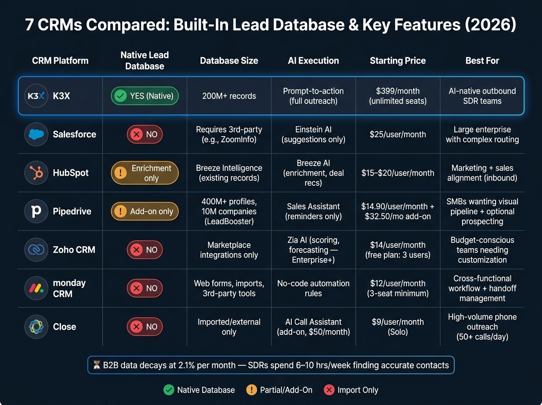Screen dimensions: 542x405
Task: Click the Pipedrive 'p' logo
Action: (37, 211)
